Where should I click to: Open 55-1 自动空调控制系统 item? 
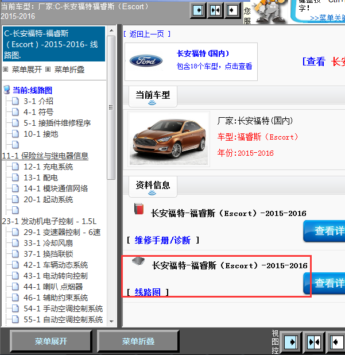[63, 319]
